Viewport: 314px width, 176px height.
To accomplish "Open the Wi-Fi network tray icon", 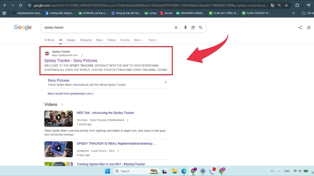I will click(295, 171).
